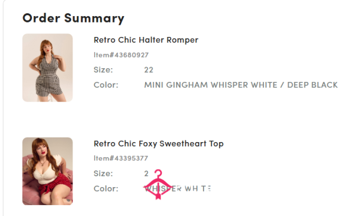The width and height of the screenshot is (348, 216).
Task: Click the pink hanger loading icon
Action: [158, 185]
